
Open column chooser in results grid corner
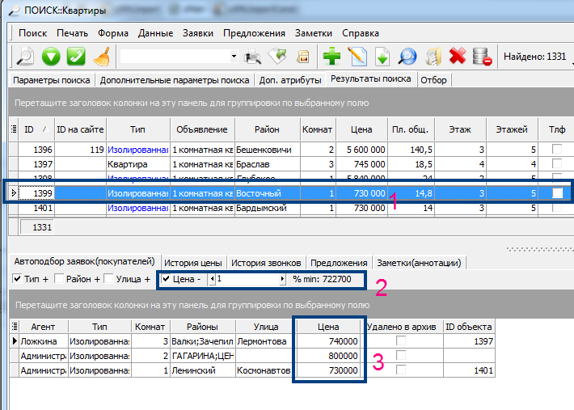(x=13, y=129)
